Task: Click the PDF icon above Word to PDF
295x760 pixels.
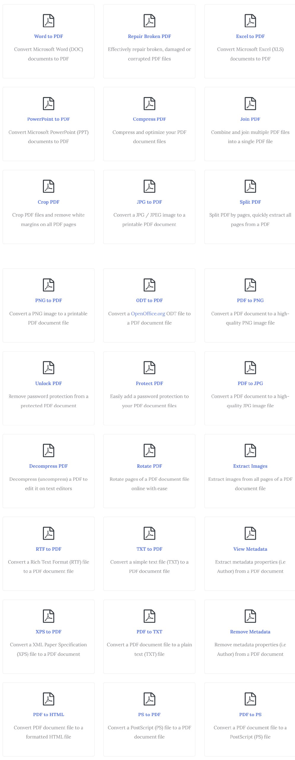Action: click(49, 21)
